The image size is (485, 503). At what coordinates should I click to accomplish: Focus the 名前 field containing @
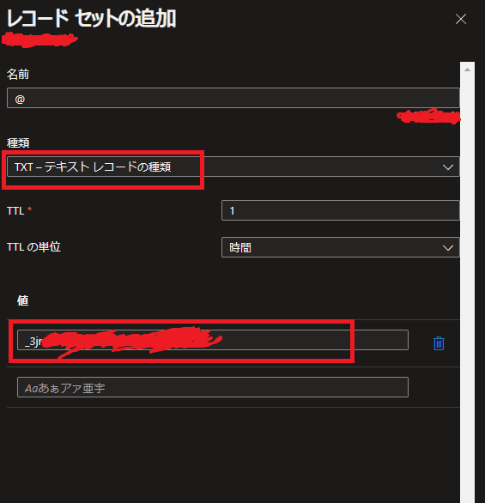coord(233,98)
